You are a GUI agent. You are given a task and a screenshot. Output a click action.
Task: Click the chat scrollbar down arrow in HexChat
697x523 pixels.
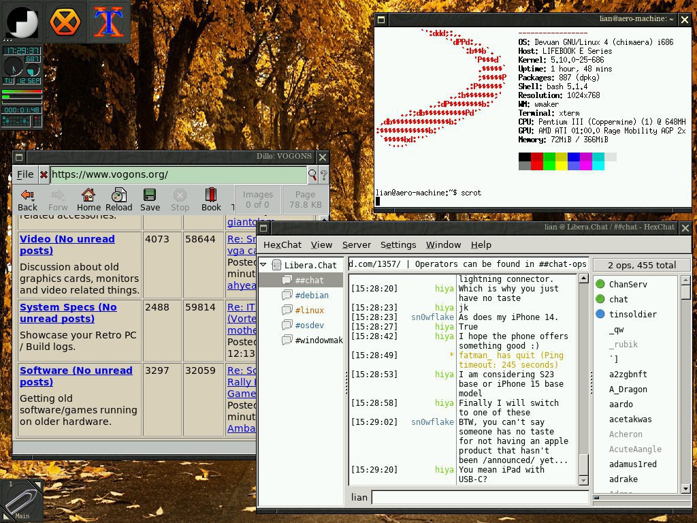pos(583,480)
